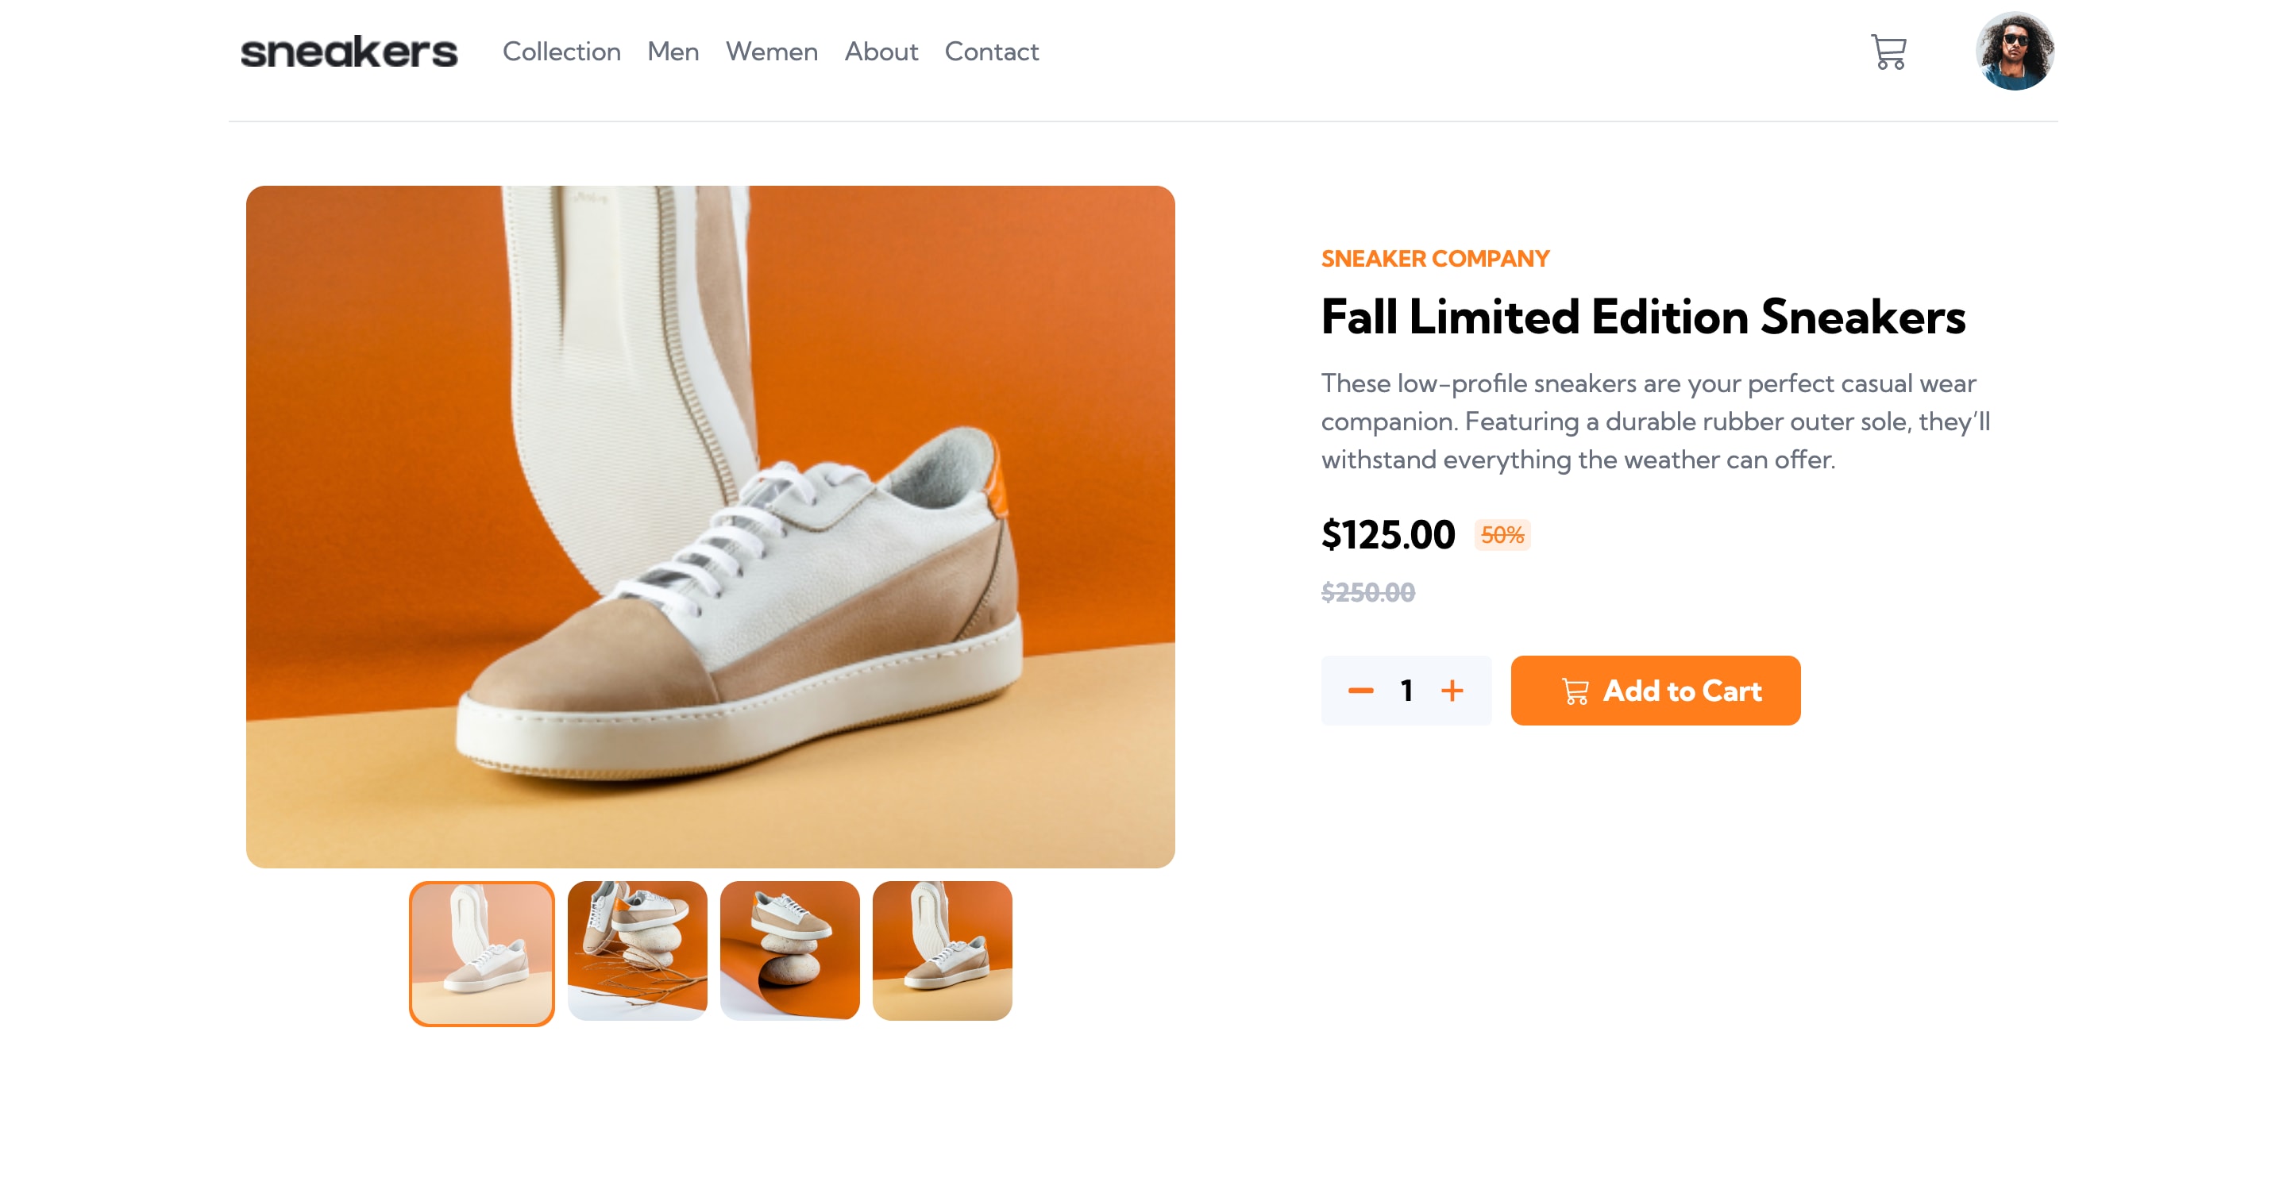Image resolution: width=2287 pixels, height=1197 pixels.
Task: Open the shopping cart icon
Action: click(1888, 53)
